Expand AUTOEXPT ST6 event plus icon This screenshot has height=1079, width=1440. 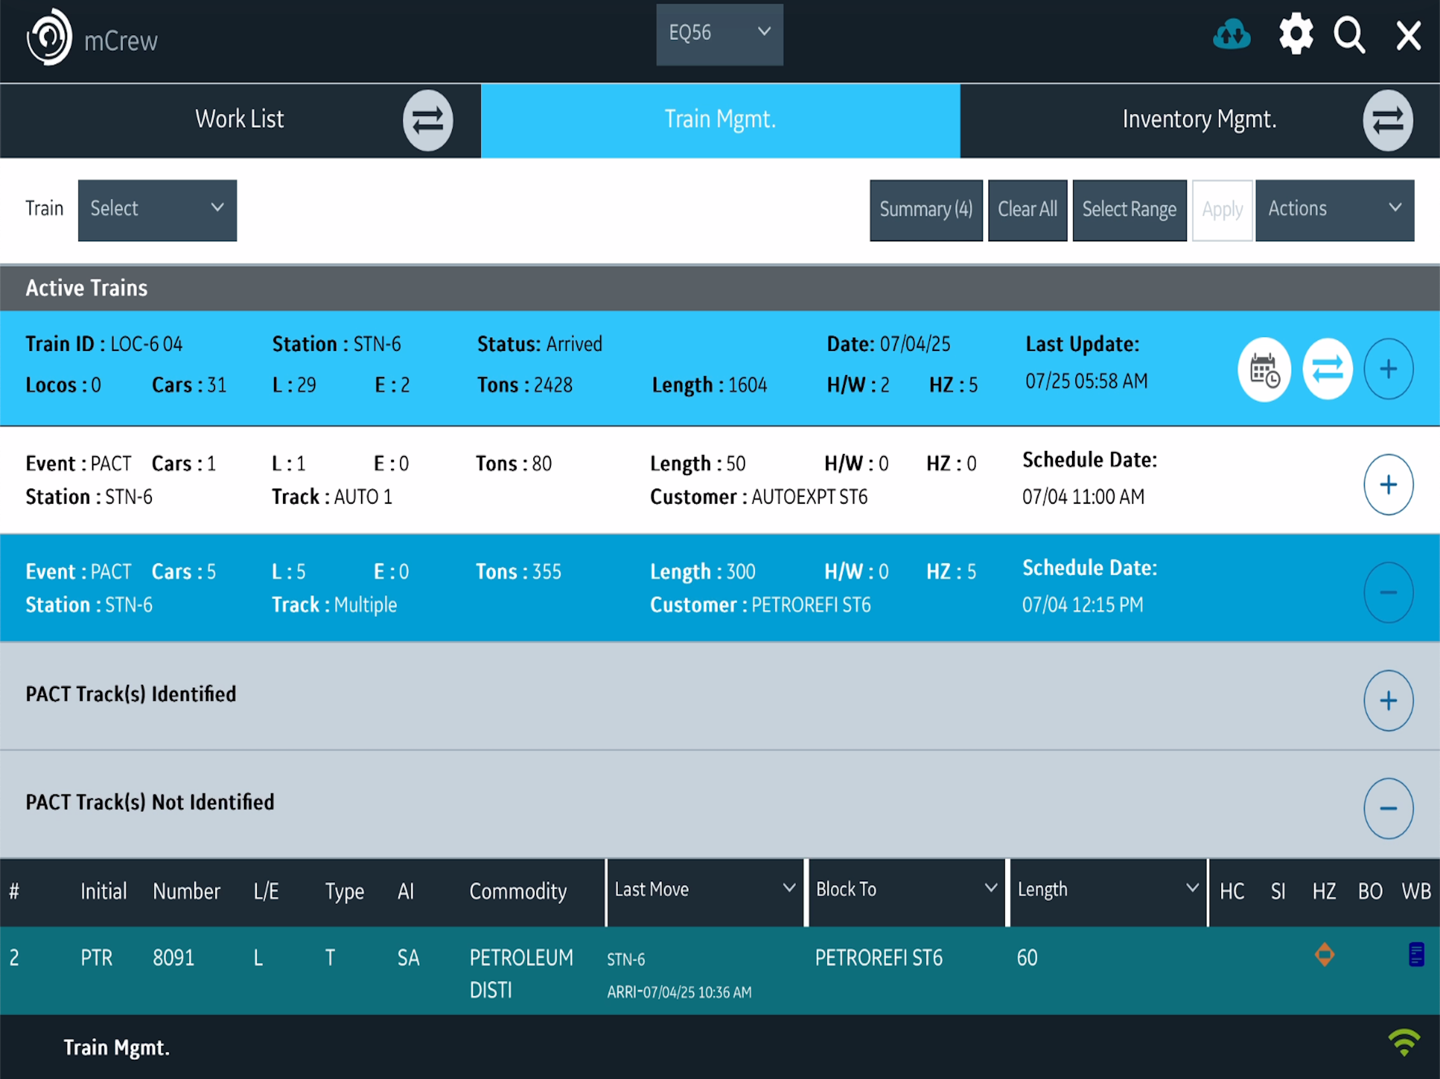1388,484
